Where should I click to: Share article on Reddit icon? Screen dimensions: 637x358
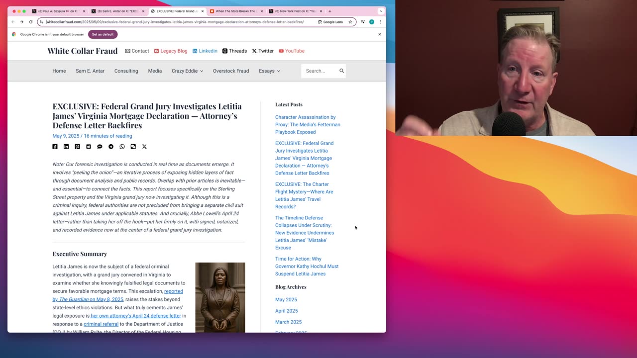point(89,147)
